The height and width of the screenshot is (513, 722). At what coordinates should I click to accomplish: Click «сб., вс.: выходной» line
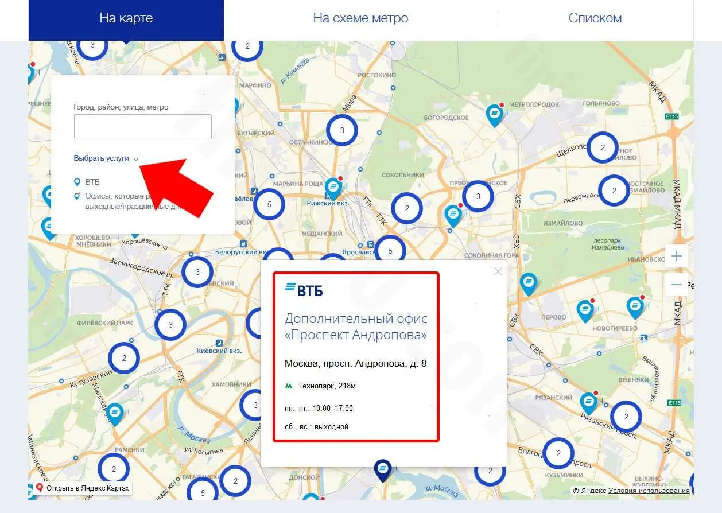point(316,427)
